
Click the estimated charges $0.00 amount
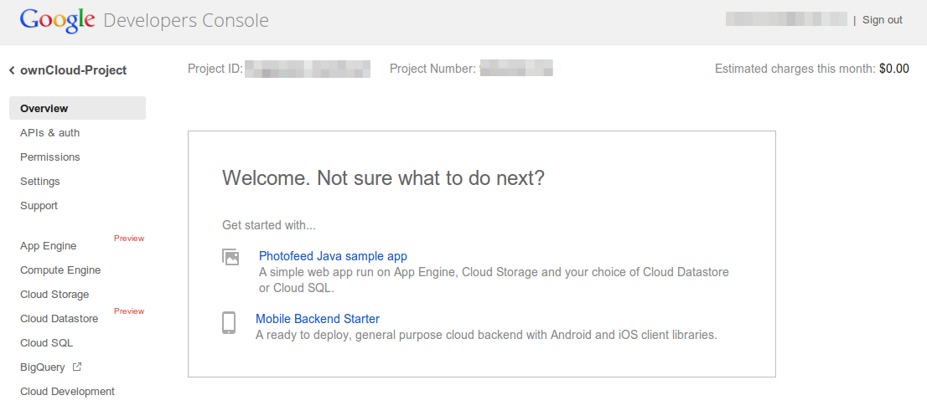[893, 69]
